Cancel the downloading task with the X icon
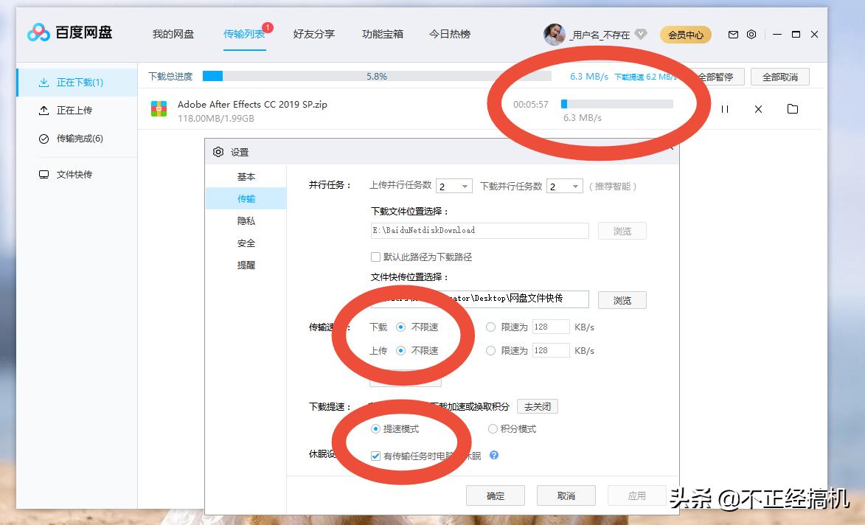The width and height of the screenshot is (865, 525). click(758, 108)
